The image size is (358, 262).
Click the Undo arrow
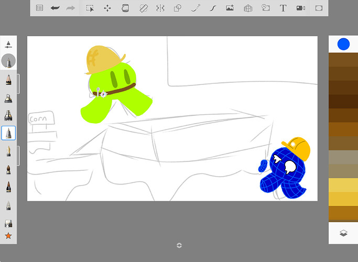pos(55,8)
